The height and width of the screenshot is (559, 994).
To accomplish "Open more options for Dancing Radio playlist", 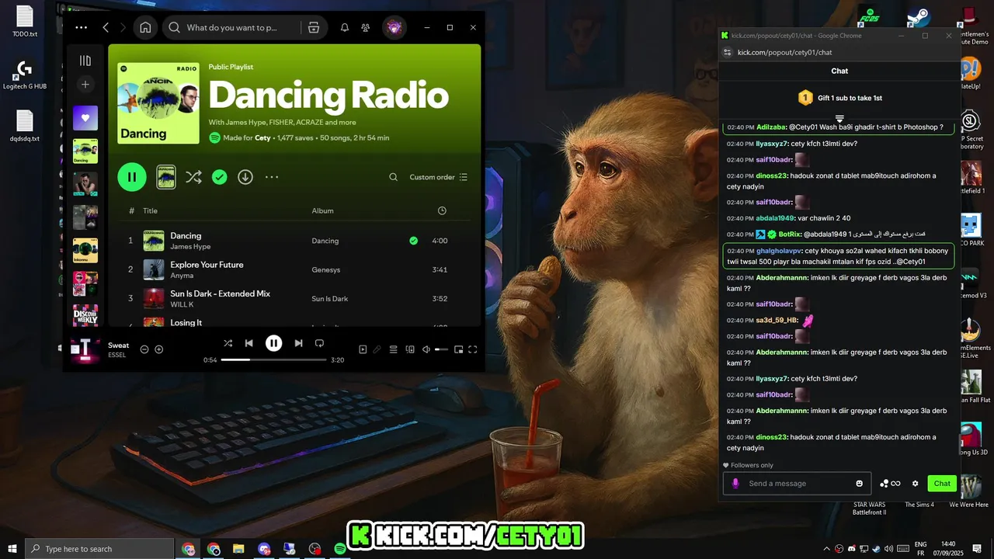I will (x=271, y=177).
